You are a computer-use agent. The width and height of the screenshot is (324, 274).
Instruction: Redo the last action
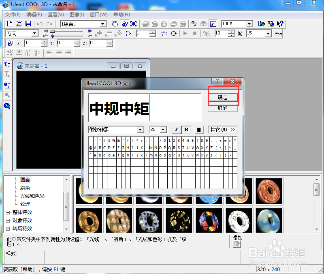[x=49, y=24]
